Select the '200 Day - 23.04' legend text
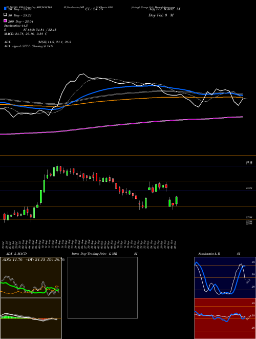Screen dimensions: 256x339 click(20, 21)
